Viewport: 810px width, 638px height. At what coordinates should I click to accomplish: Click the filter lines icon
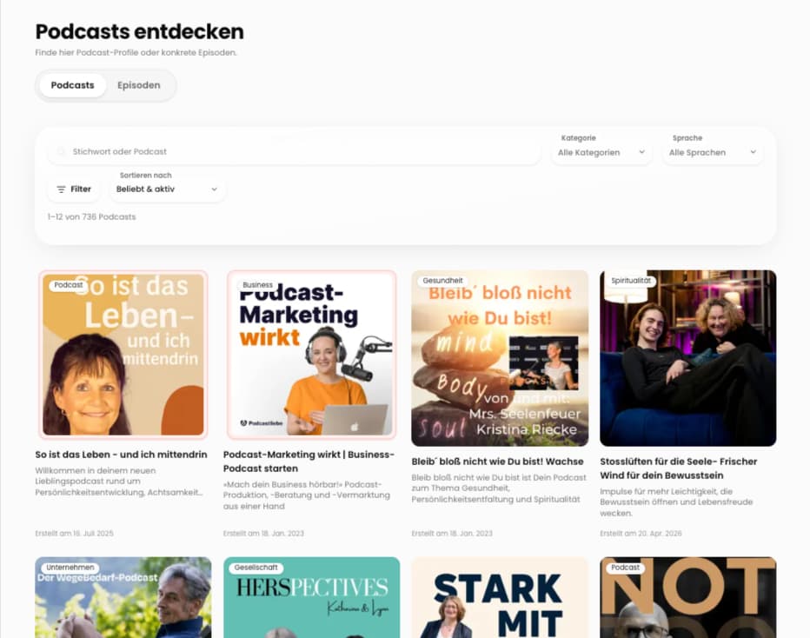click(x=61, y=189)
